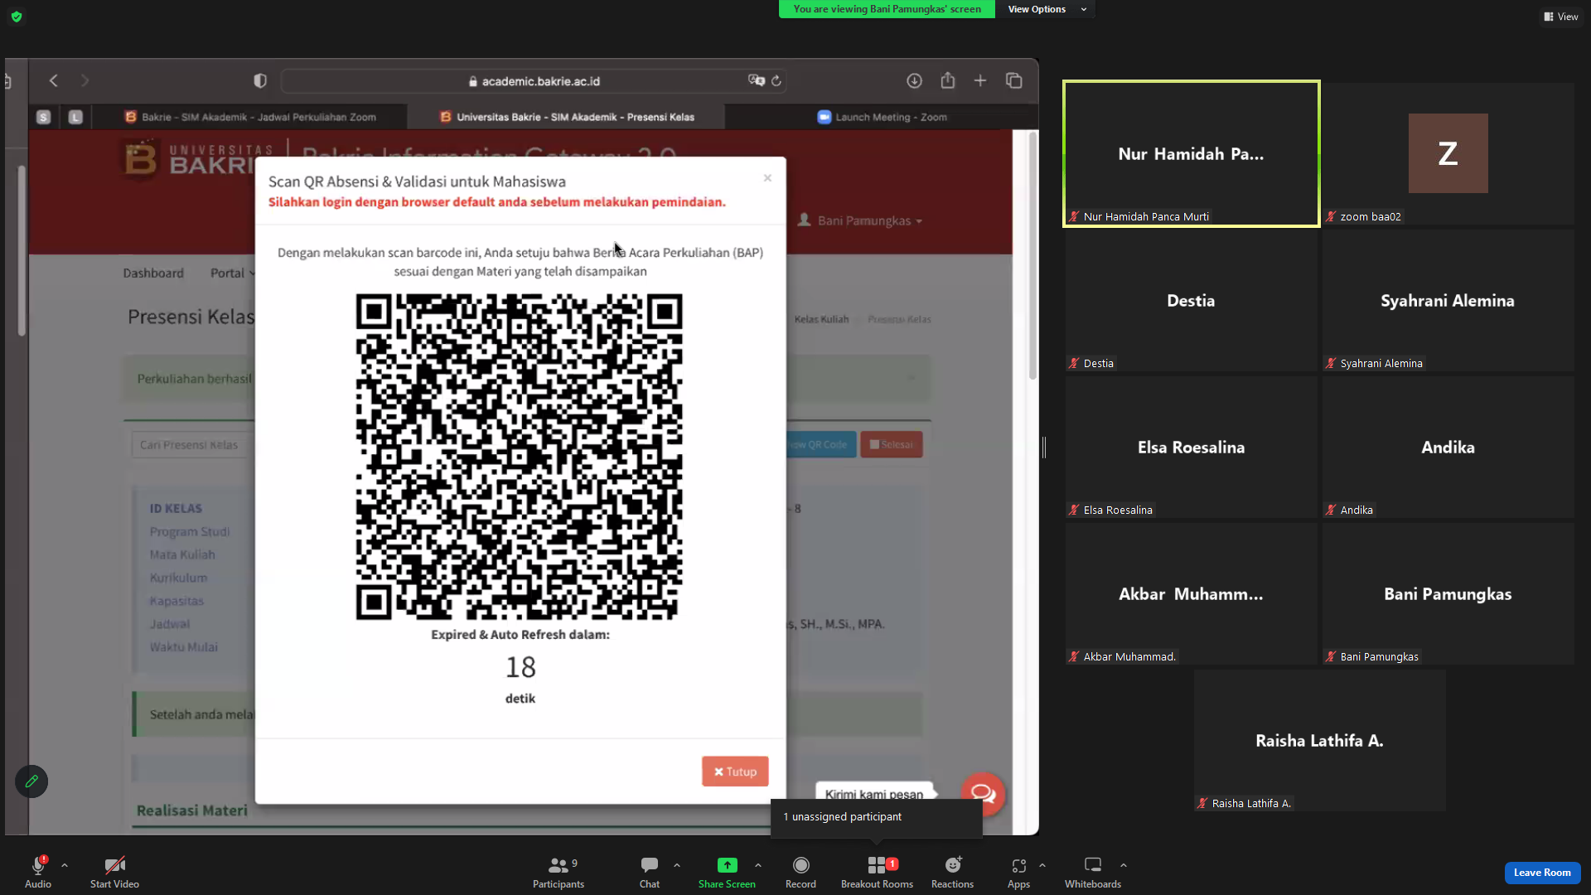Expand the Portal menu
This screenshot has height=895, width=1591.
click(231, 273)
